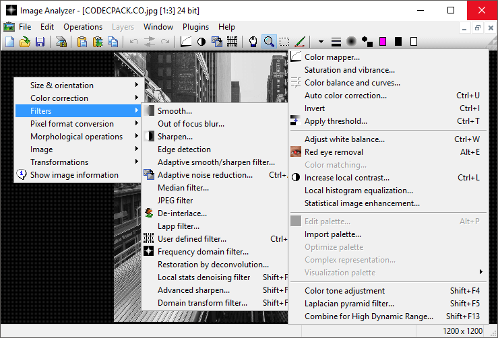Expand the Morphological operations submenu
This screenshot has height=338, width=498.
(x=75, y=137)
